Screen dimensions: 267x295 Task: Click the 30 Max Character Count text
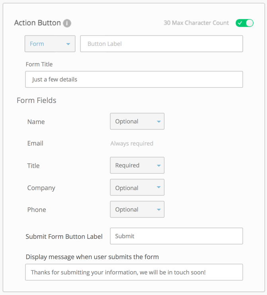point(196,23)
